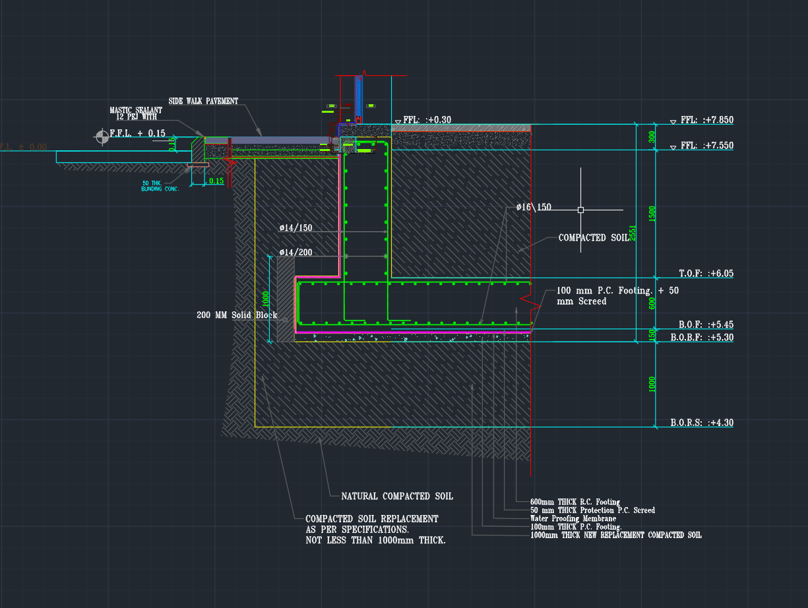Click the B.O.R.S: :+4.30 level text

coord(702,422)
